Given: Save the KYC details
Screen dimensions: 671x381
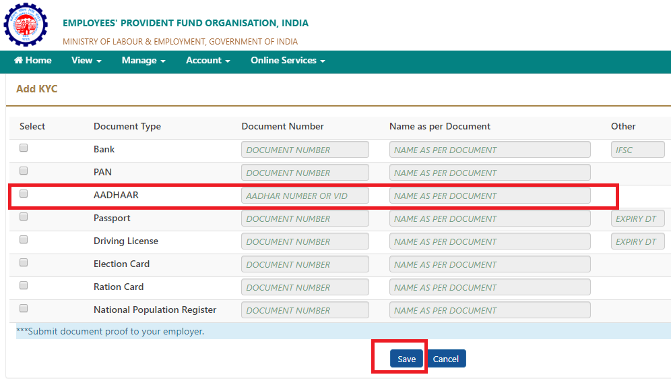Looking at the screenshot, I should pos(406,359).
